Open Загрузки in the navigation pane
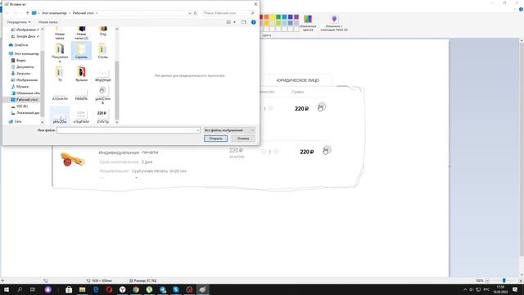This screenshot has height=295, width=524. tap(20, 73)
